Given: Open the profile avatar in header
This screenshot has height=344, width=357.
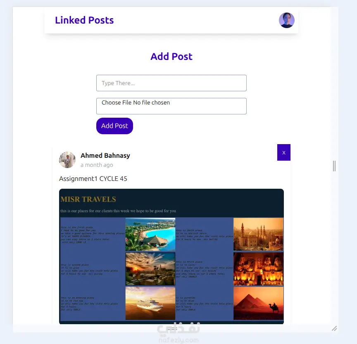Looking at the screenshot, I should point(286,20).
